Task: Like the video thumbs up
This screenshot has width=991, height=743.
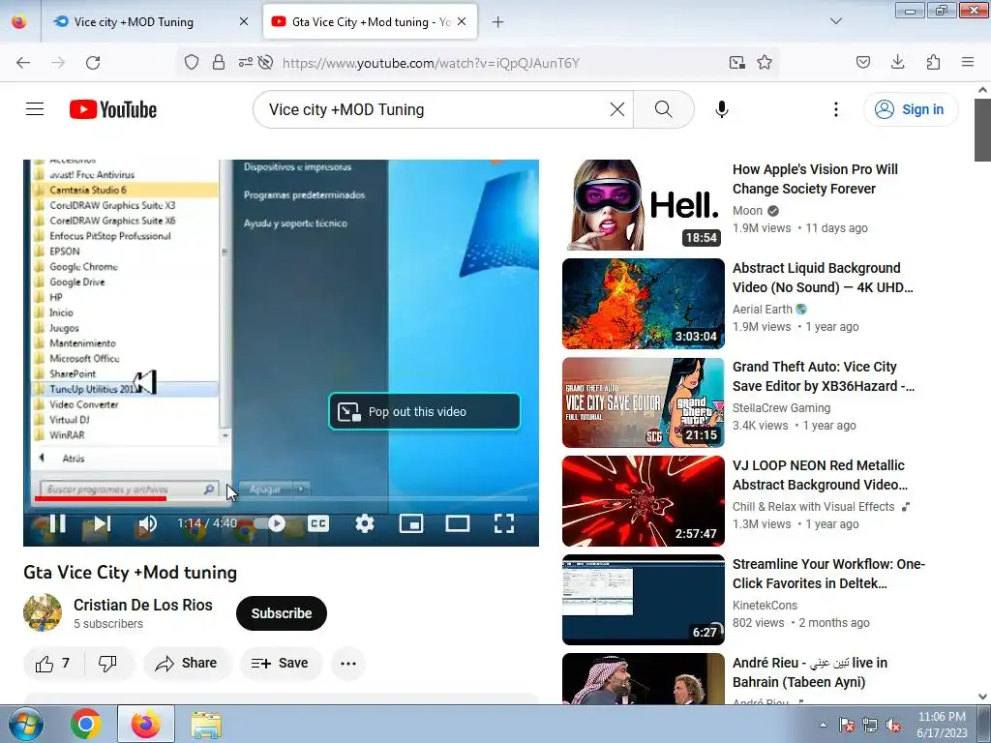Action: [x=53, y=664]
